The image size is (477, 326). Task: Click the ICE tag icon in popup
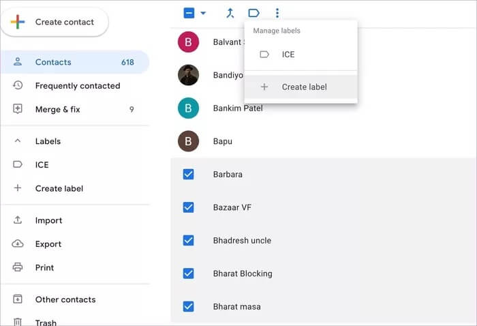[264, 55]
